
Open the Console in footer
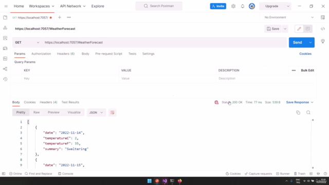pos(66,174)
